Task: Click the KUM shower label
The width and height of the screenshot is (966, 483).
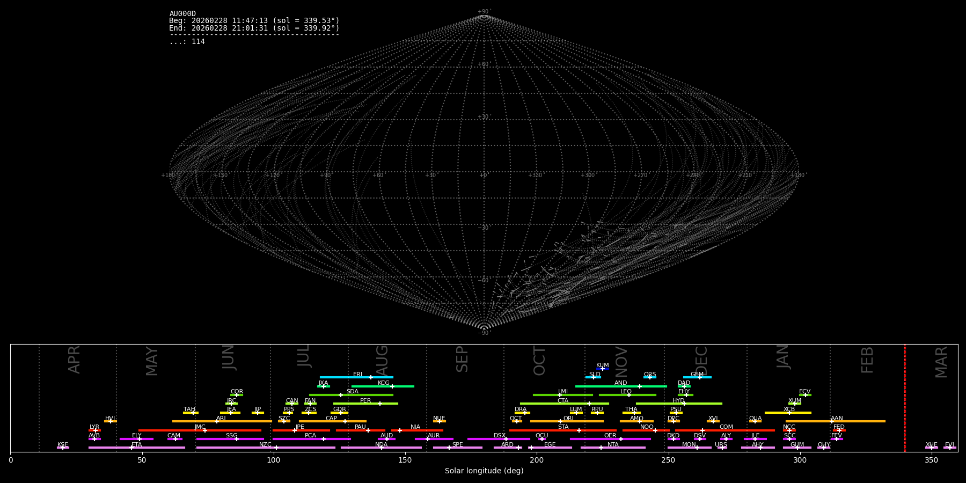Action: coord(603,365)
